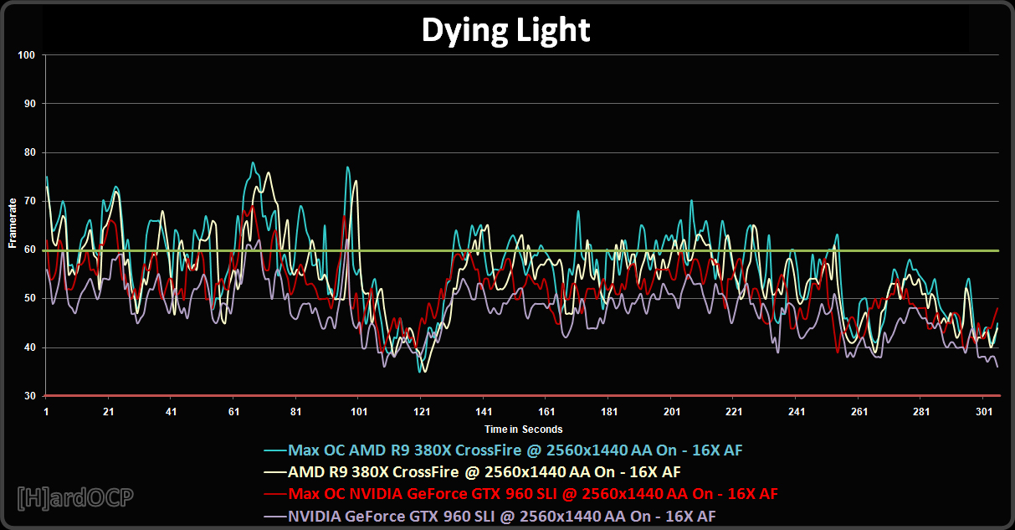Click the y-axis value 50
The width and height of the screenshot is (1015, 530).
(x=28, y=298)
